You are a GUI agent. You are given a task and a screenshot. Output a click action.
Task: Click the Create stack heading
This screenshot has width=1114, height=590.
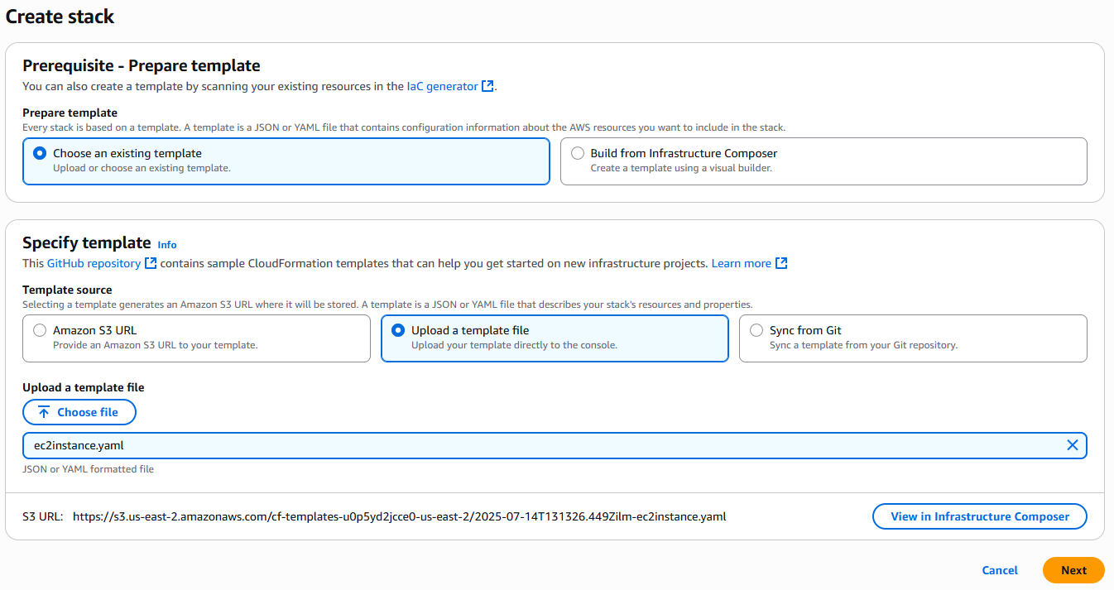click(x=60, y=16)
